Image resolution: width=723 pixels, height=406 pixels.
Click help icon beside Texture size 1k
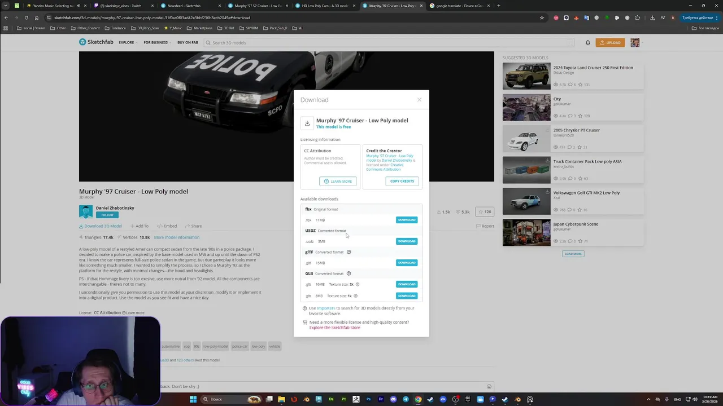[x=356, y=295]
